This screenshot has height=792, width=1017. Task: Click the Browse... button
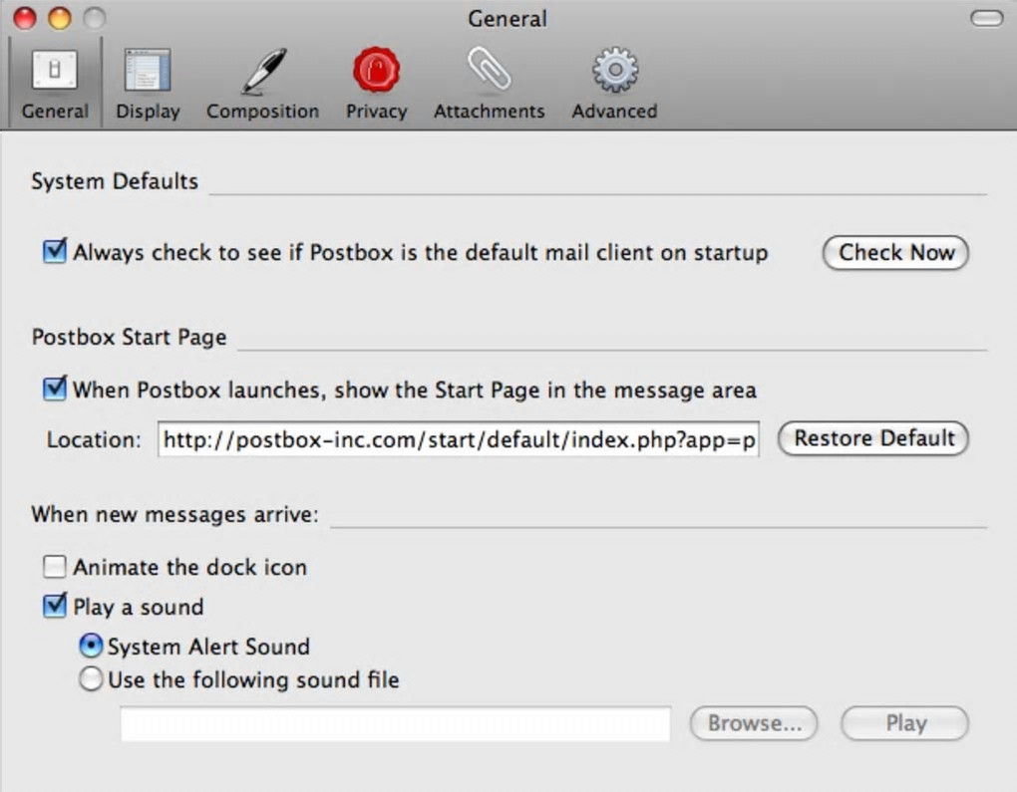754,722
